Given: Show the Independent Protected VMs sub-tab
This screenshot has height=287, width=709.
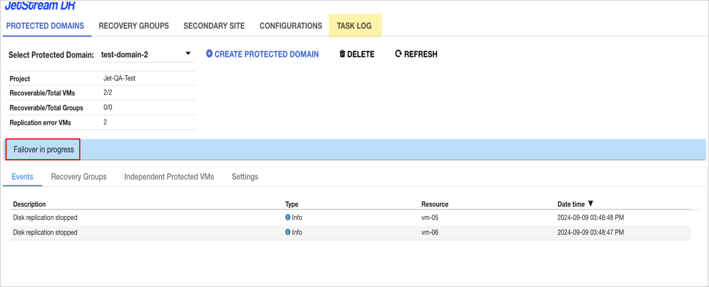Looking at the screenshot, I should 169,177.
